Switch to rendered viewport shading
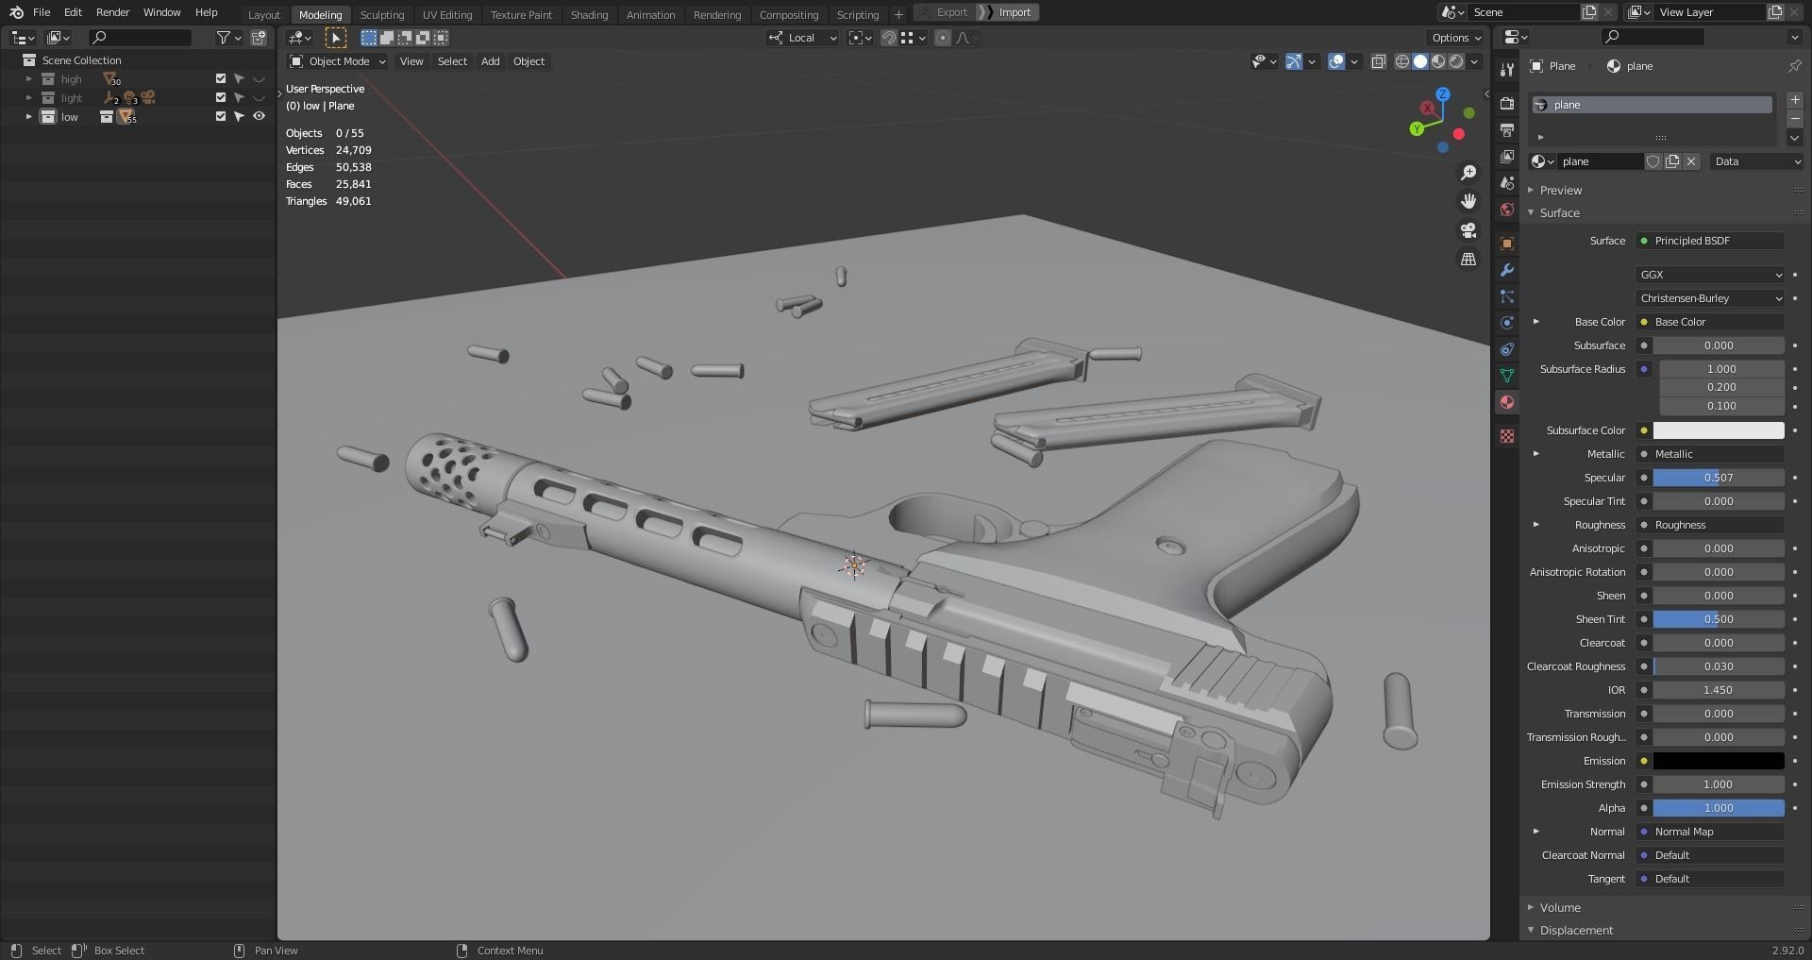 1456,61
